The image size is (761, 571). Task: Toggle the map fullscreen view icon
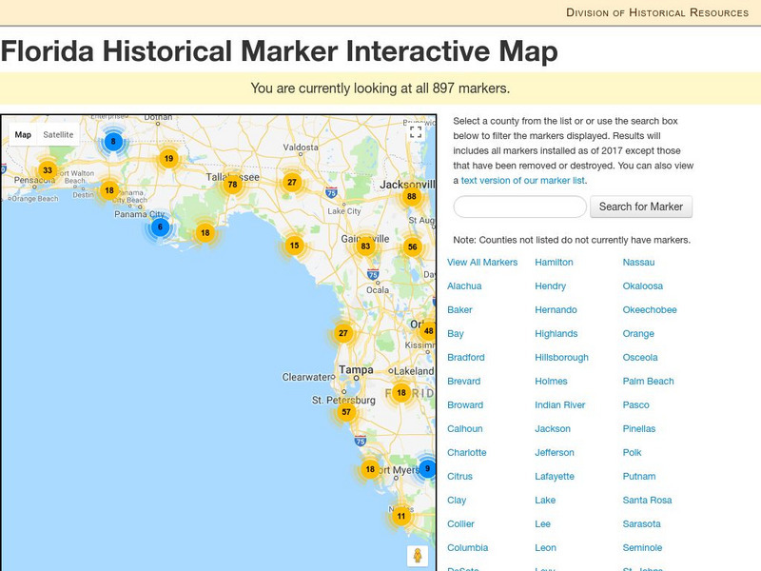point(416,131)
